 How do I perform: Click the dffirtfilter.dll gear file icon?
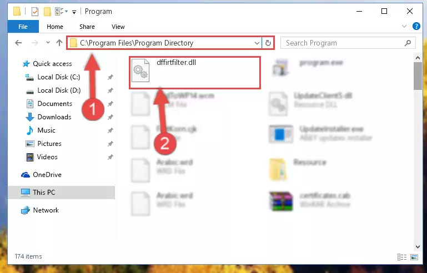click(x=140, y=70)
